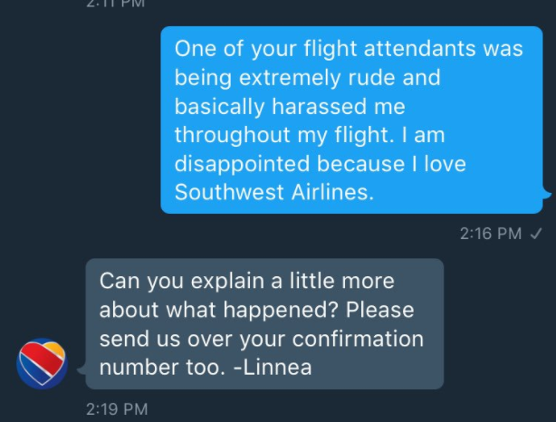
Task: Click "Can you explain" in the reply
Action: (182, 282)
